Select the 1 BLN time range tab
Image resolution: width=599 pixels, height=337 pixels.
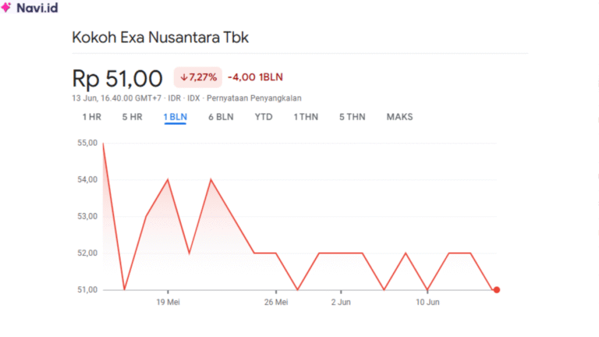(x=175, y=117)
